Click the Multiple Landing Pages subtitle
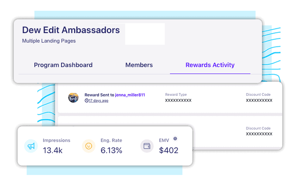The width and height of the screenshot is (296, 187). pos(49,41)
